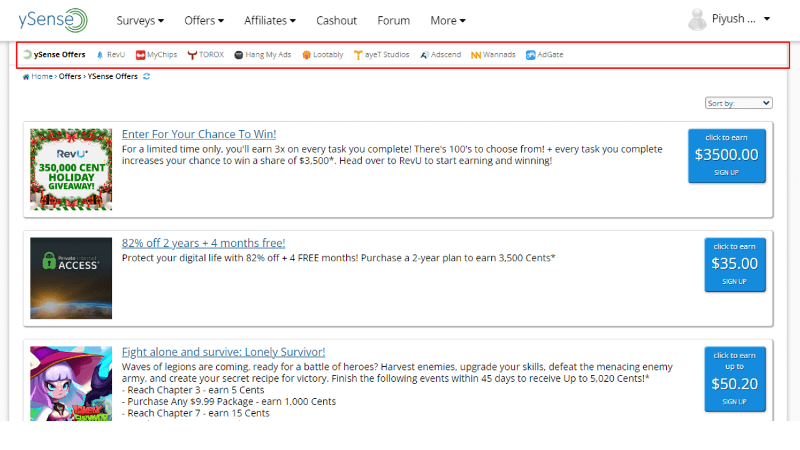Open the Offers dropdown menu
This screenshot has height=450, width=800.
[x=204, y=21]
